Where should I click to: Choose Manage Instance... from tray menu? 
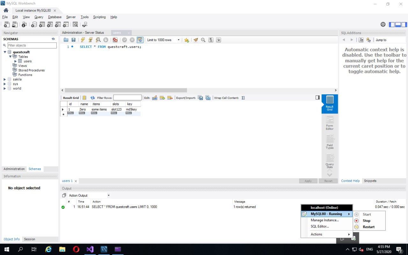[325, 220]
